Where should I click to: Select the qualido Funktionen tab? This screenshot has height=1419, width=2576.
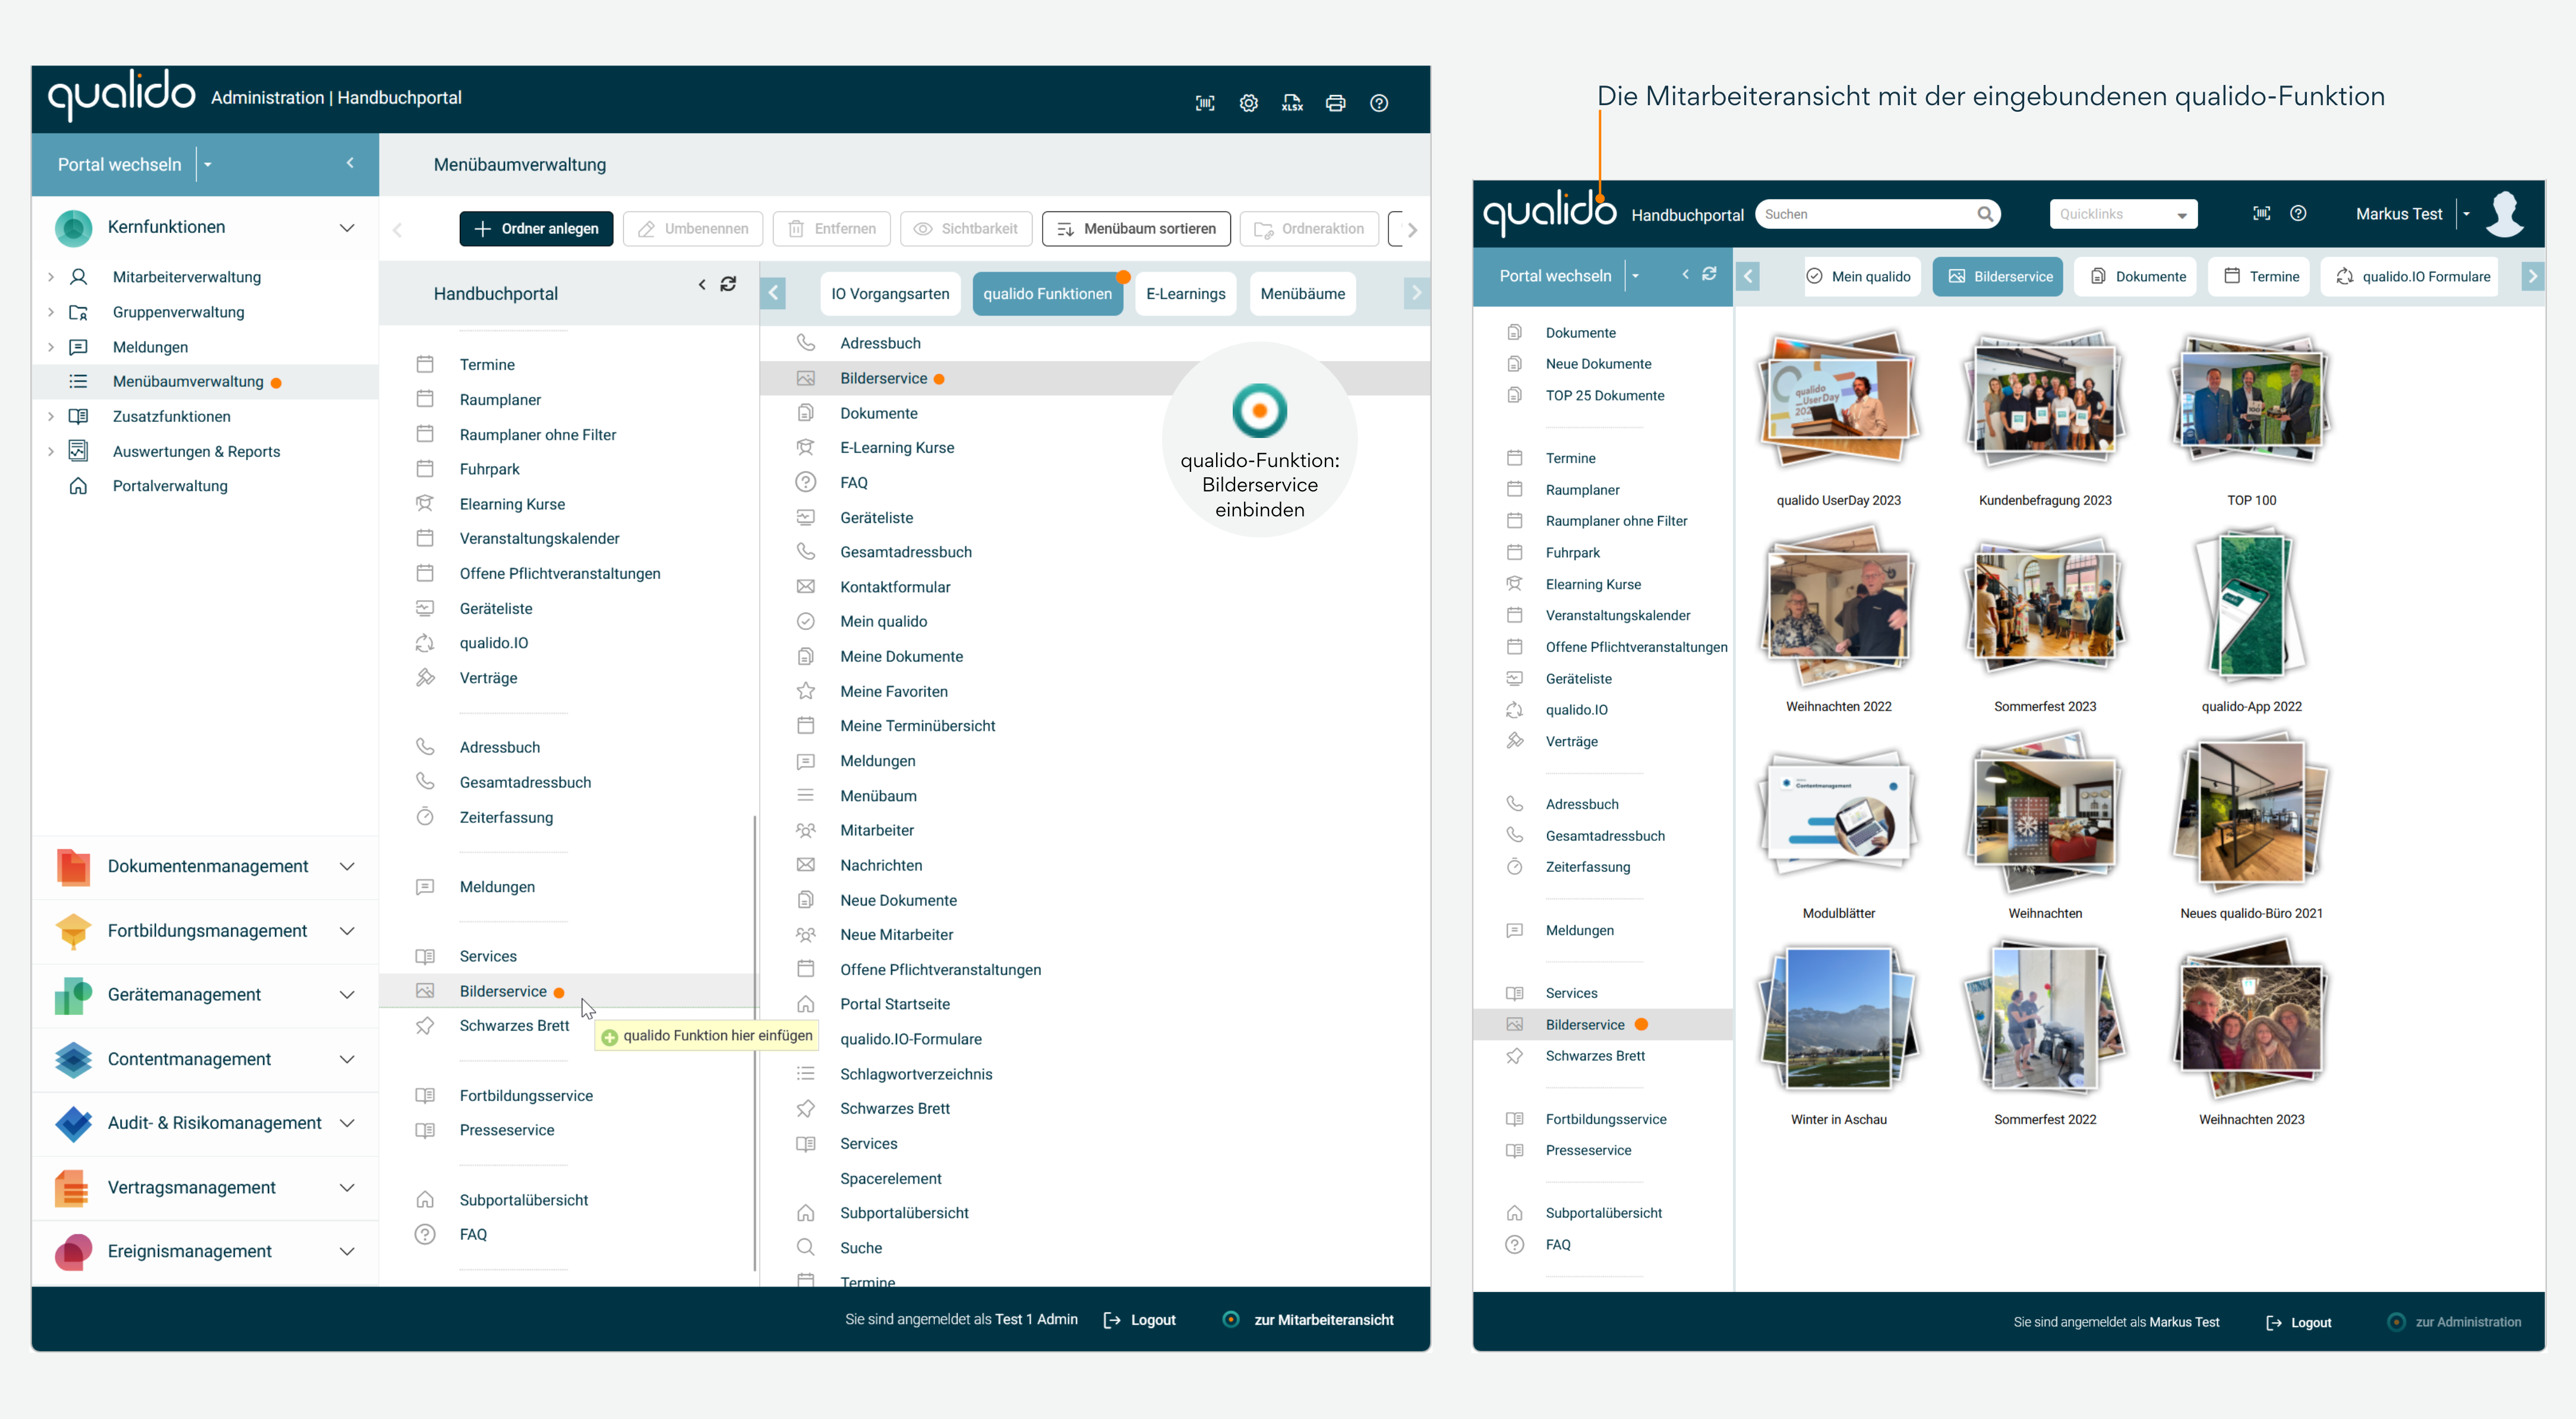click(1047, 294)
